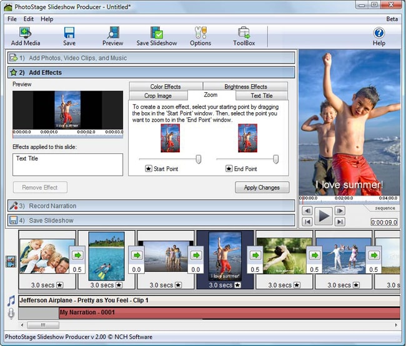Open the ToolBox icon
The width and height of the screenshot is (406, 346).
tap(244, 32)
